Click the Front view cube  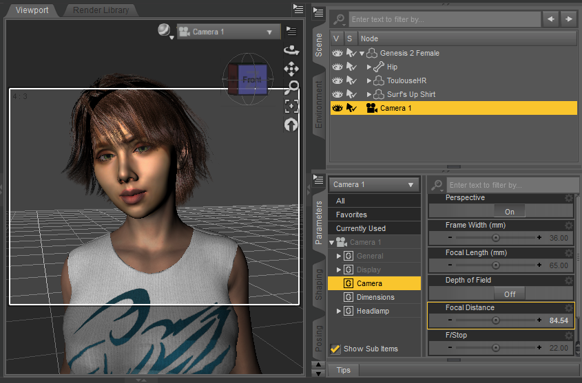tap(252, 79)
